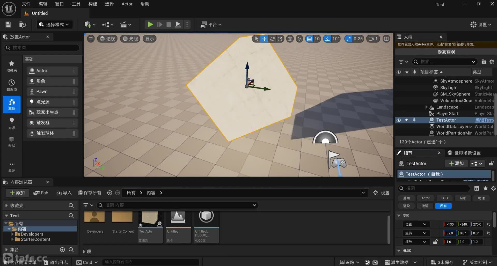Viewport: 497px width, 266px height.
Task: Open the 构建 menu
Action: 92,4
